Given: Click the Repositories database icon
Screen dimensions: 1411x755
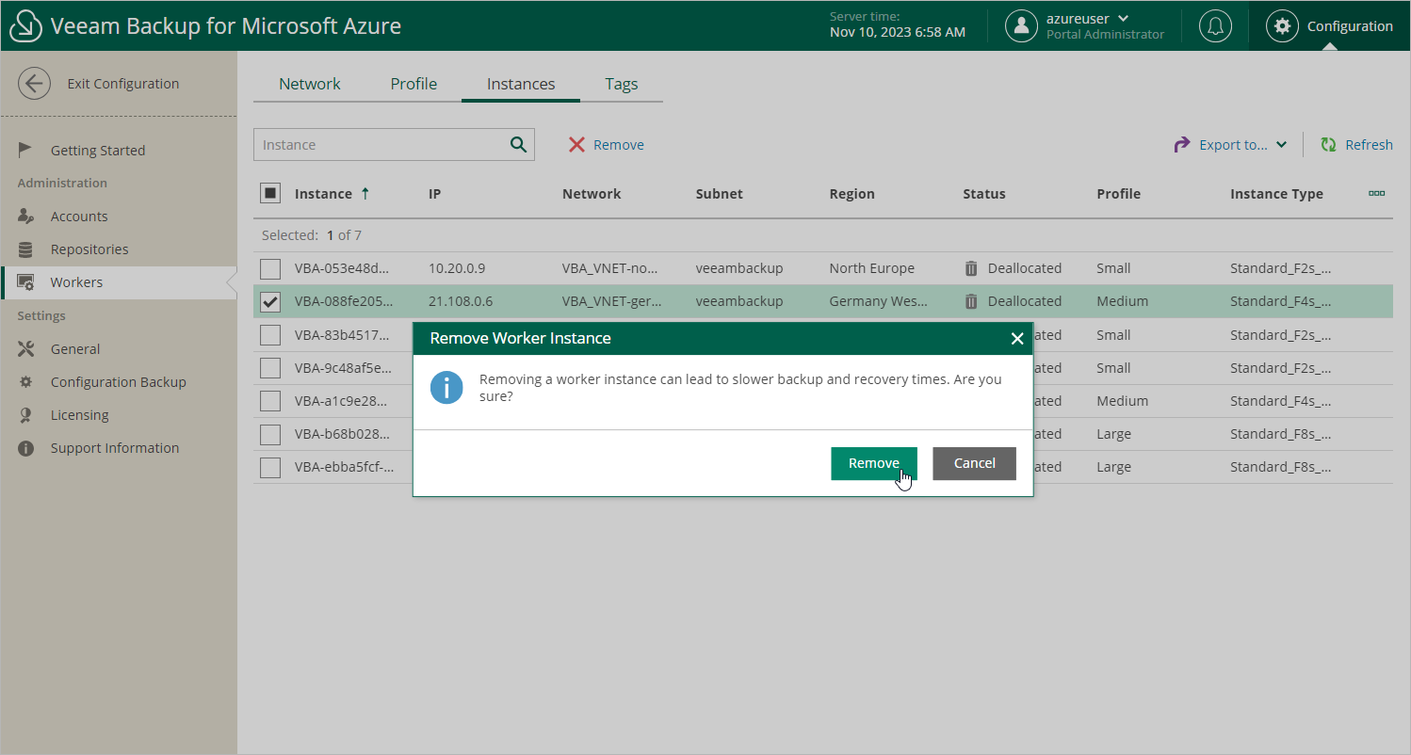Looking at the screenshot, I should click(x=26, y=249).
